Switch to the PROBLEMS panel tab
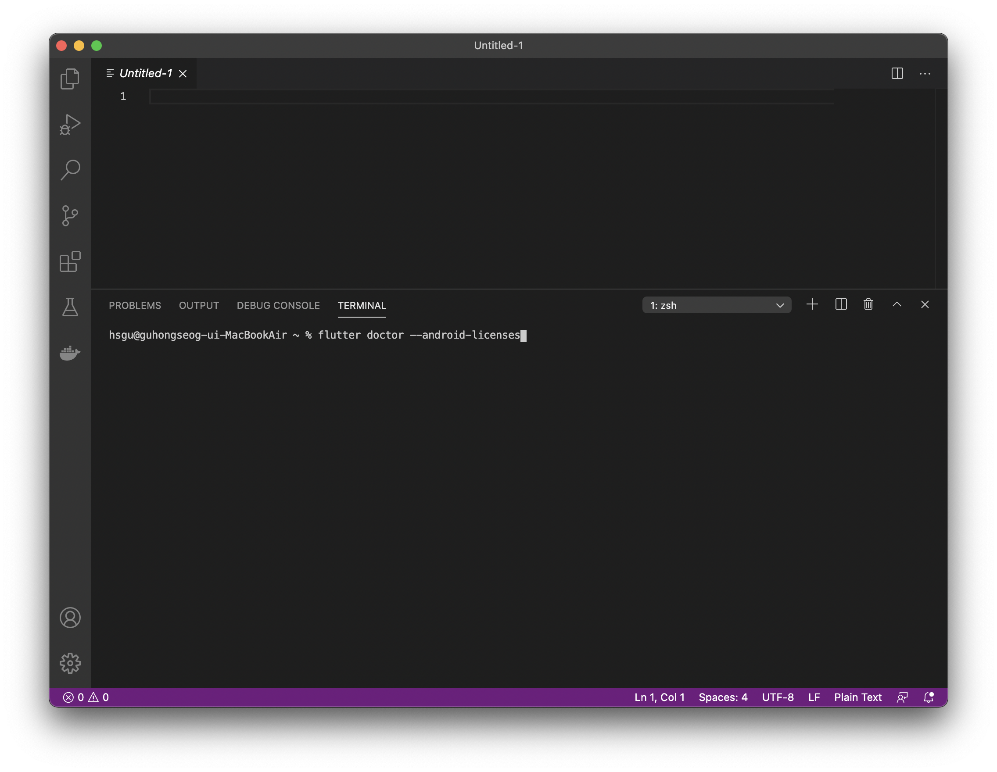997x772 pixels. [135, 305]
